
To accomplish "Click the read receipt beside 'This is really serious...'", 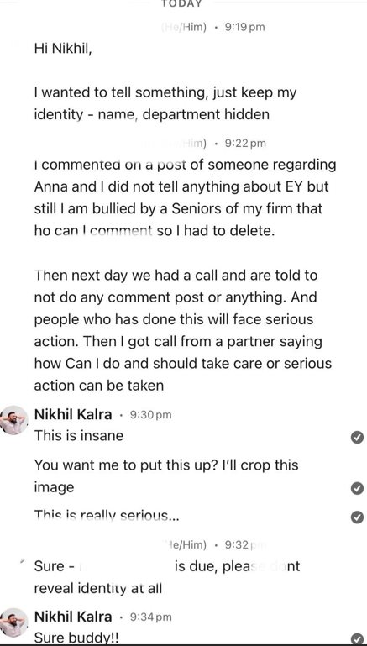I will point(357,517).
